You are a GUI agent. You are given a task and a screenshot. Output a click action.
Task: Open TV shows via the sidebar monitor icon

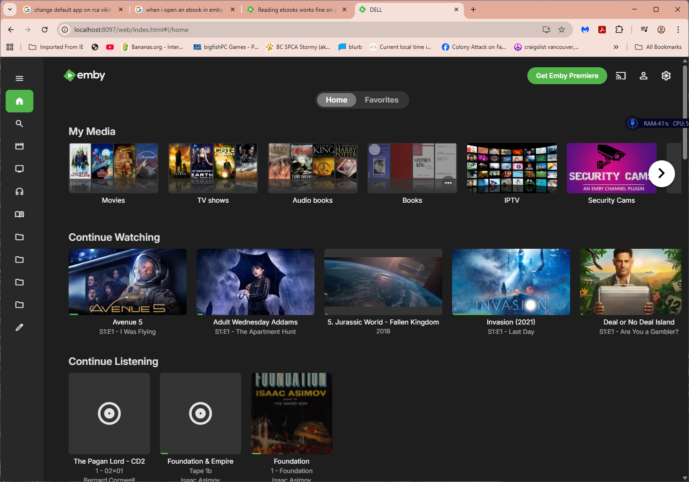pos(19,169)
